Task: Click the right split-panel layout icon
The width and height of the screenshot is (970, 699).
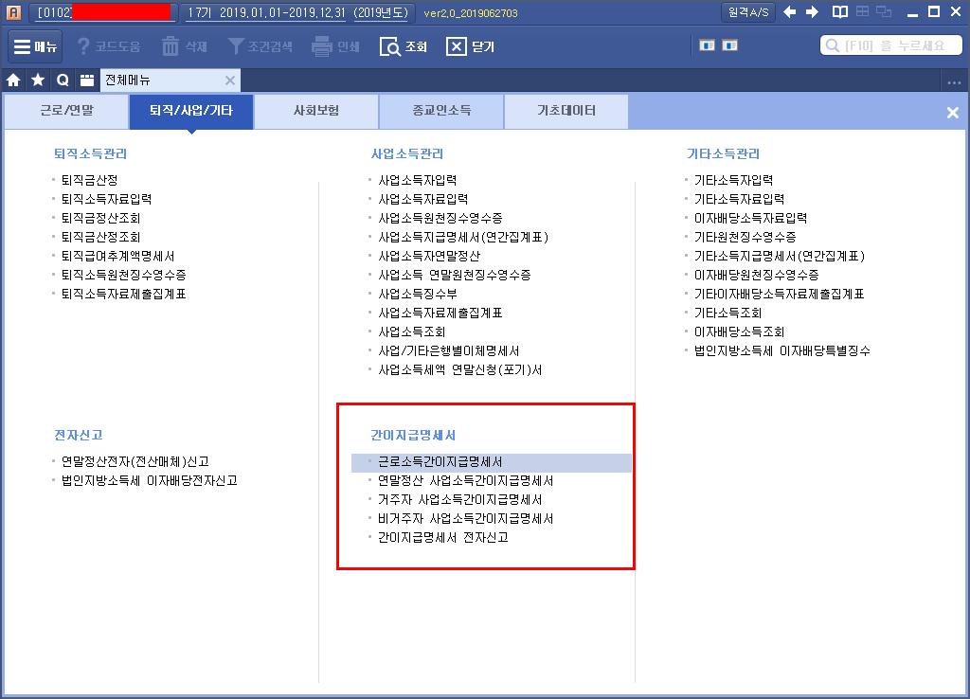Action: point(730,45)
